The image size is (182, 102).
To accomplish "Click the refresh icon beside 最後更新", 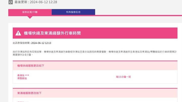I will pyautogui.click(x=11, y=2).
